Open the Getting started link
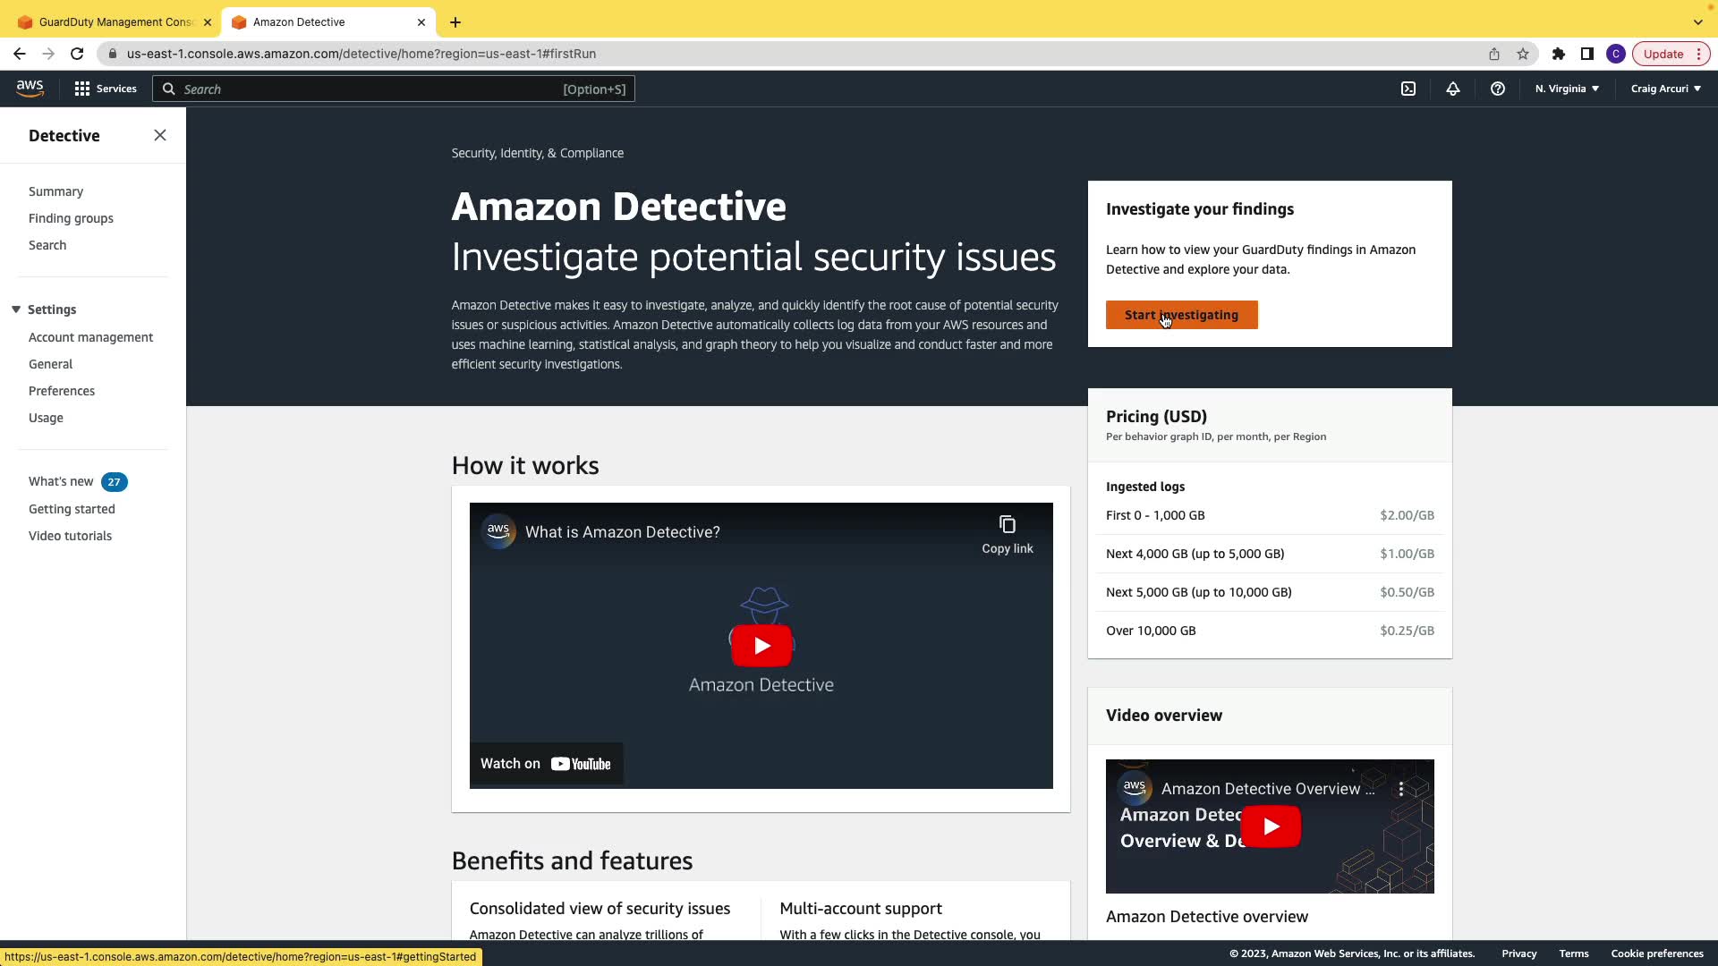 point(72,509)
